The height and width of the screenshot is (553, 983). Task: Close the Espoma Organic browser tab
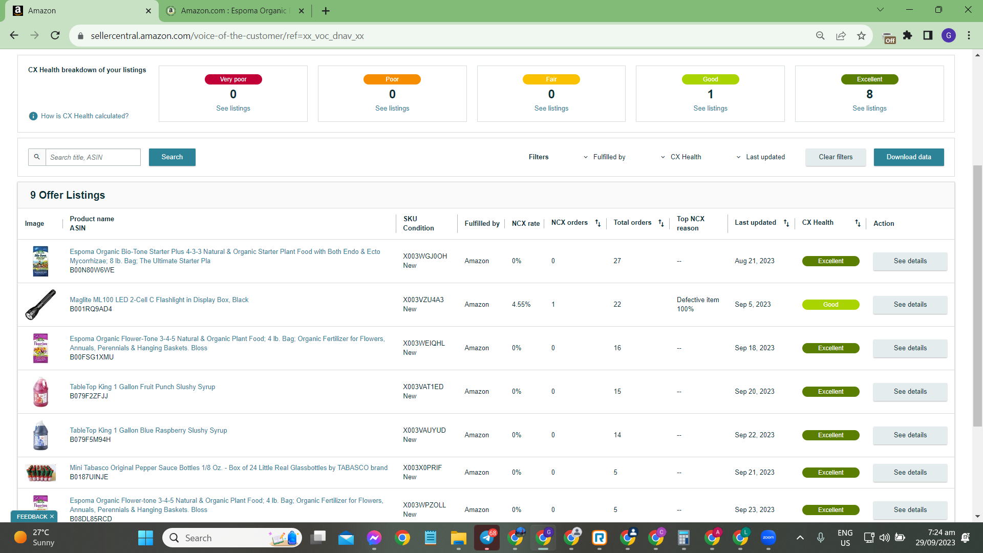(301, 11)
